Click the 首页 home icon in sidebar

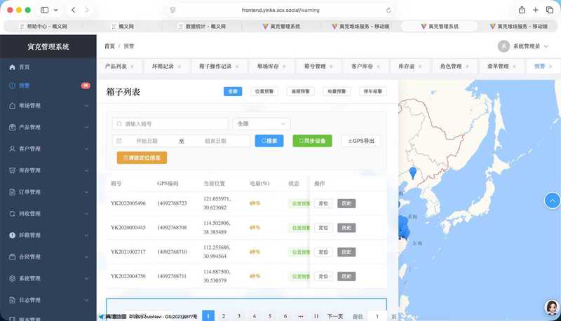[x=12, y=67]
